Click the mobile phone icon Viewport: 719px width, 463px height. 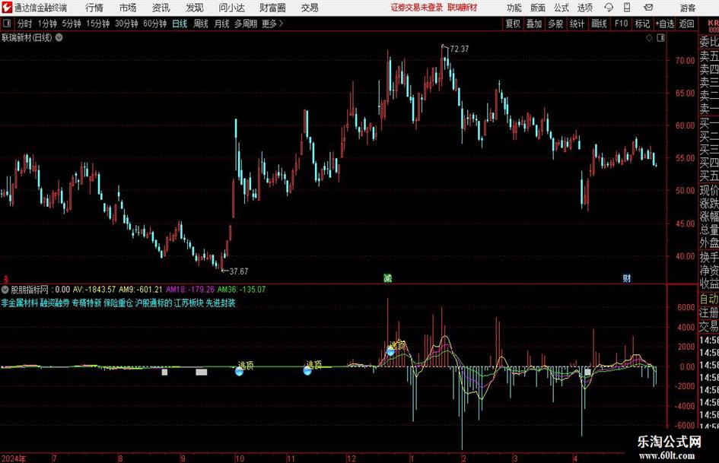(x=627, y=8)
